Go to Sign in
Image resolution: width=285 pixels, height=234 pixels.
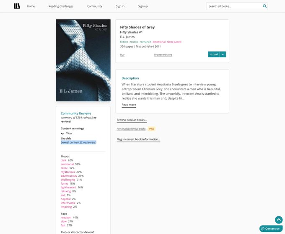tap(120, 6)
